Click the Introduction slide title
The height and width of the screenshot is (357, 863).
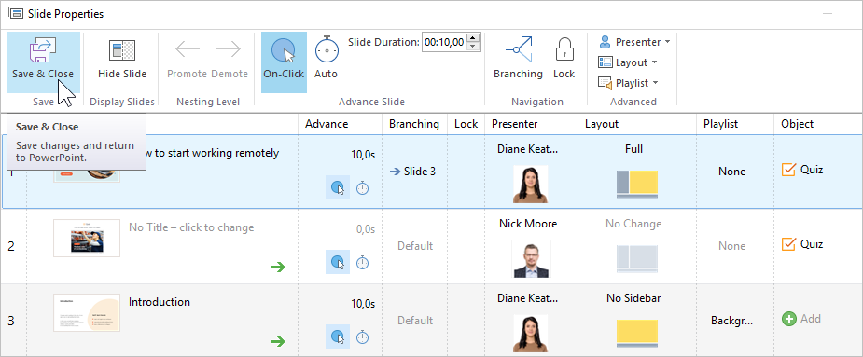coord(160,302)
